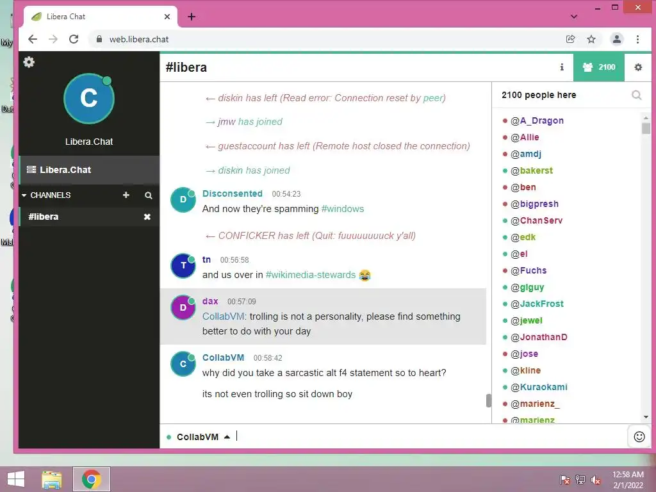Select the Libera.Chat network entry

point(89,170)
